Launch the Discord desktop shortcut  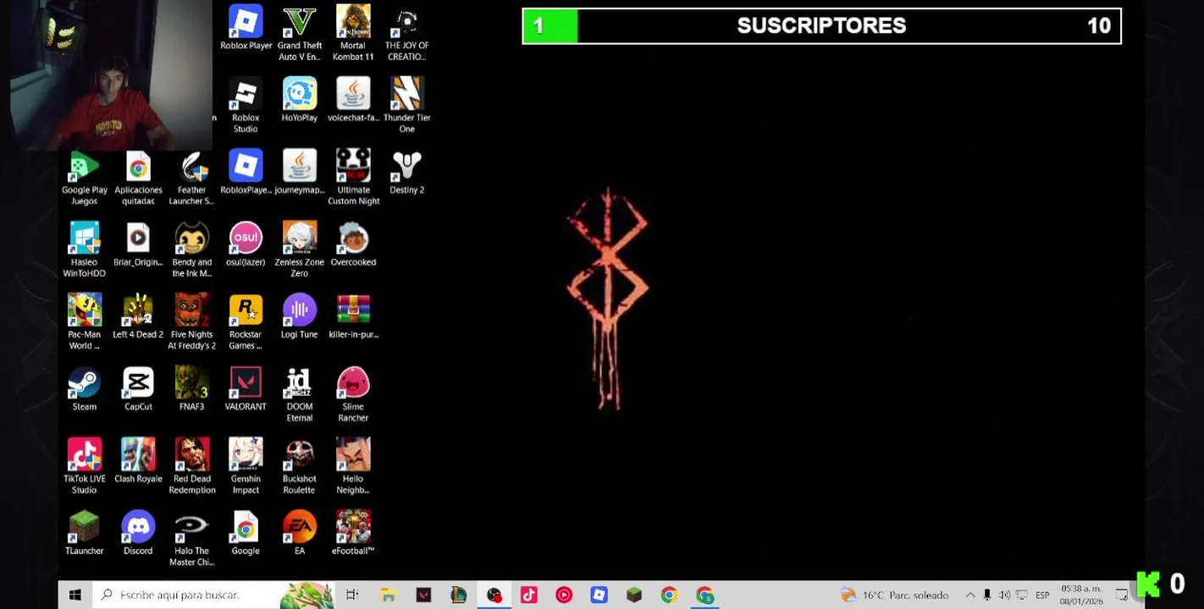(138, 534)
